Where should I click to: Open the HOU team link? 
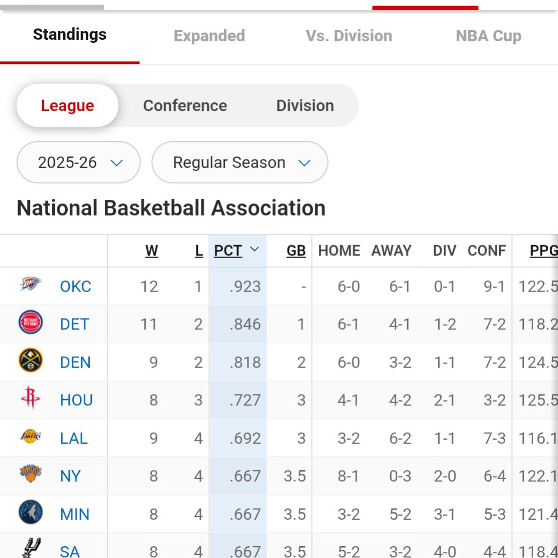point(76,401)
